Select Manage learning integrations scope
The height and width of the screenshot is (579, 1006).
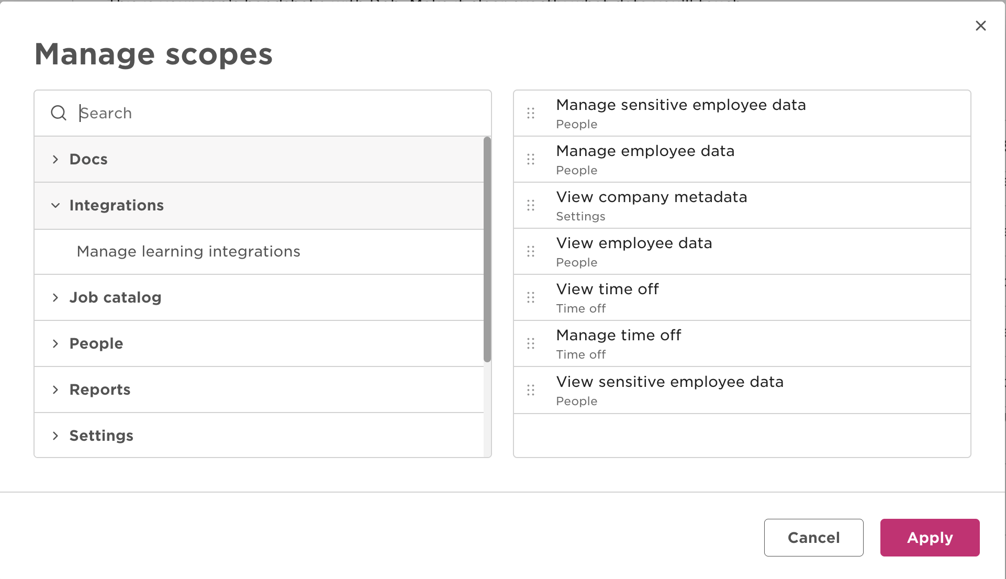coord(259,252)
